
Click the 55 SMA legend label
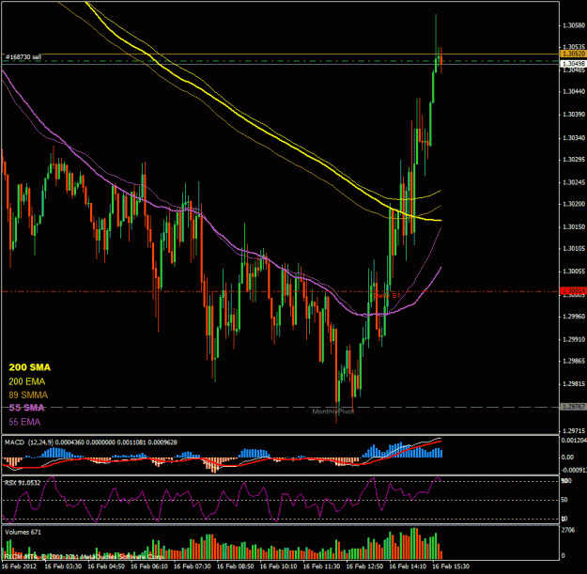tap(26, 408)
